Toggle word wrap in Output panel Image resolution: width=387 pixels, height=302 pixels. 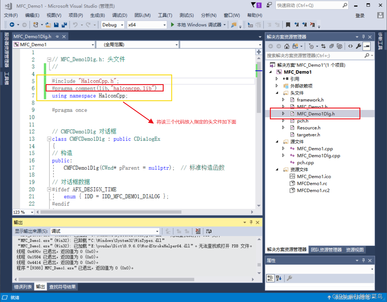[x=209, y=231]
